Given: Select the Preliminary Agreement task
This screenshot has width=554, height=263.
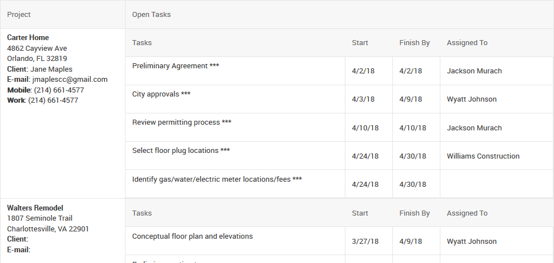Looking at the screenshot, I should [x=176, y=66].
